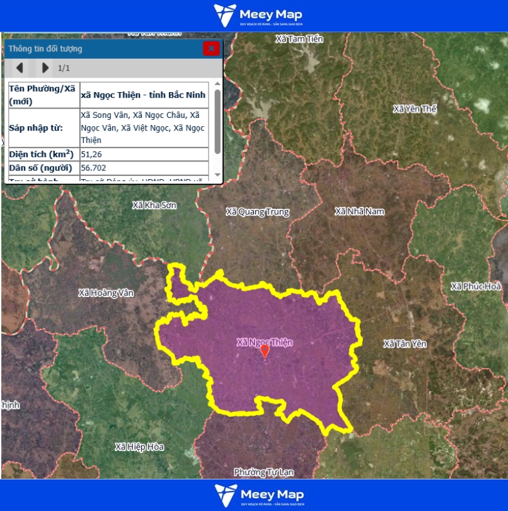Image resolution: width=508 pixels, height=511 pixels.
Task: Close the Thông tin đối tượng panel
Action: click(211, 49)
